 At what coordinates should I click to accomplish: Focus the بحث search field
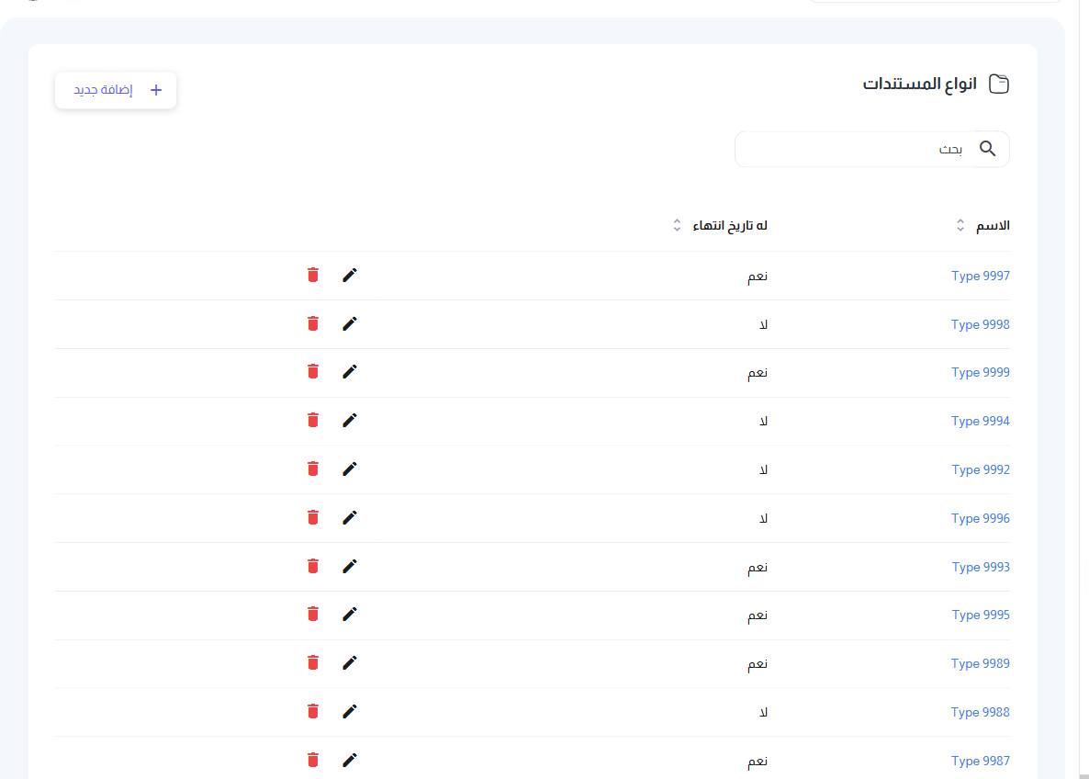[x=871, y=149]
